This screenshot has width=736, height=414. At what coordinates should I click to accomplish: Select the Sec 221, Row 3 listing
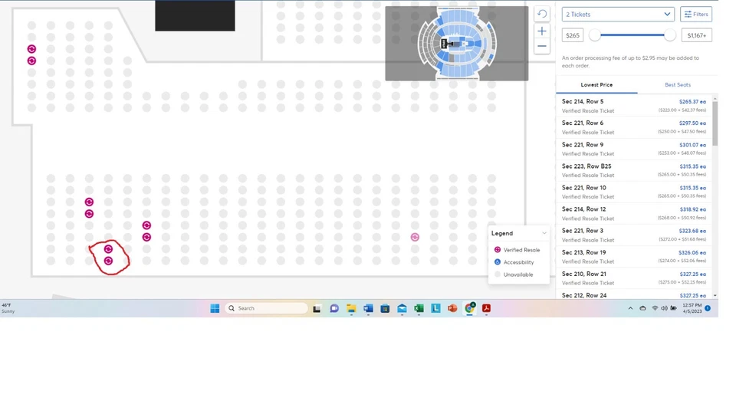(634, 235)
